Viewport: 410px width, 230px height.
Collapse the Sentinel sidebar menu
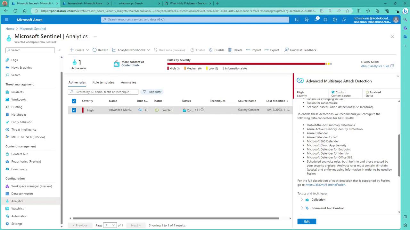(59, 50)
